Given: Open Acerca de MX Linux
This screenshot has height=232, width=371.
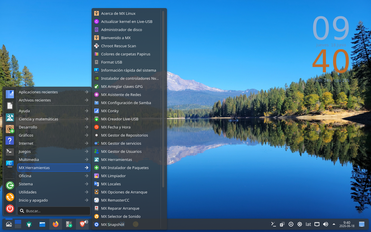Looking at the screenshot, I should click(126, 13).
